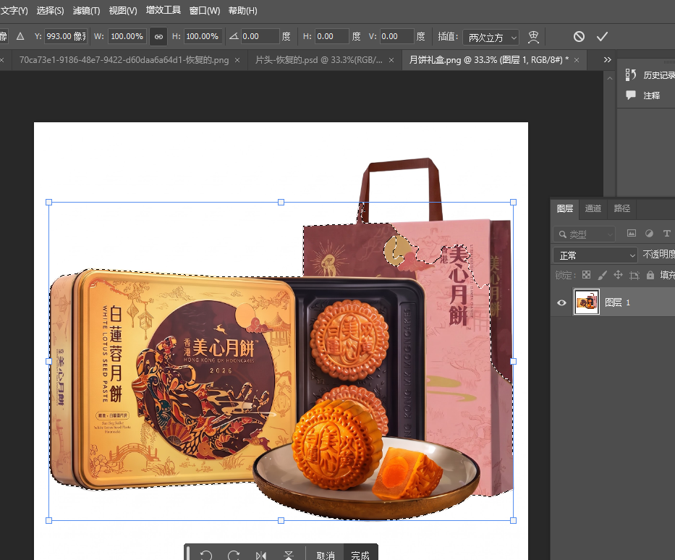The width and height of the screenshot is (675, 560).
Task: Open the 窗口(W) menu
Action: [x=205, y=10]
